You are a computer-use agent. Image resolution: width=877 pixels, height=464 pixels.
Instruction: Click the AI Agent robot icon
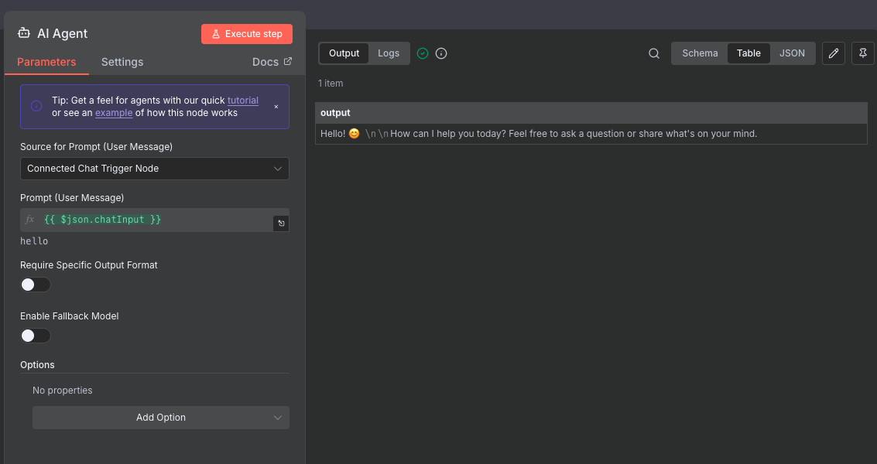(x=23, y=33)
